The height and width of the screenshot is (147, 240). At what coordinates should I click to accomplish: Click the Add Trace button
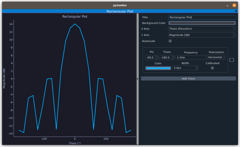click(x=188, y=79)
